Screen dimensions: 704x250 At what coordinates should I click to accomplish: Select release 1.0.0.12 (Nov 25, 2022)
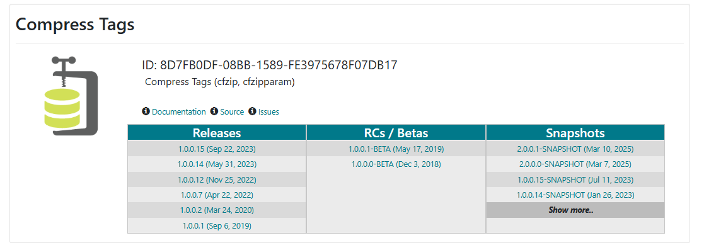pos(217,179)
